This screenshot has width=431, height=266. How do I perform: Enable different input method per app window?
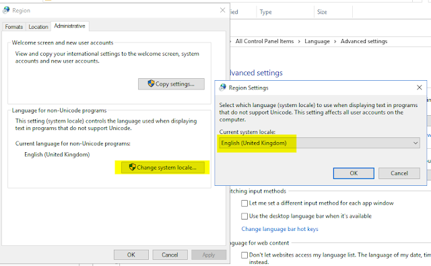pyautogui.click(x=244, y=203)
